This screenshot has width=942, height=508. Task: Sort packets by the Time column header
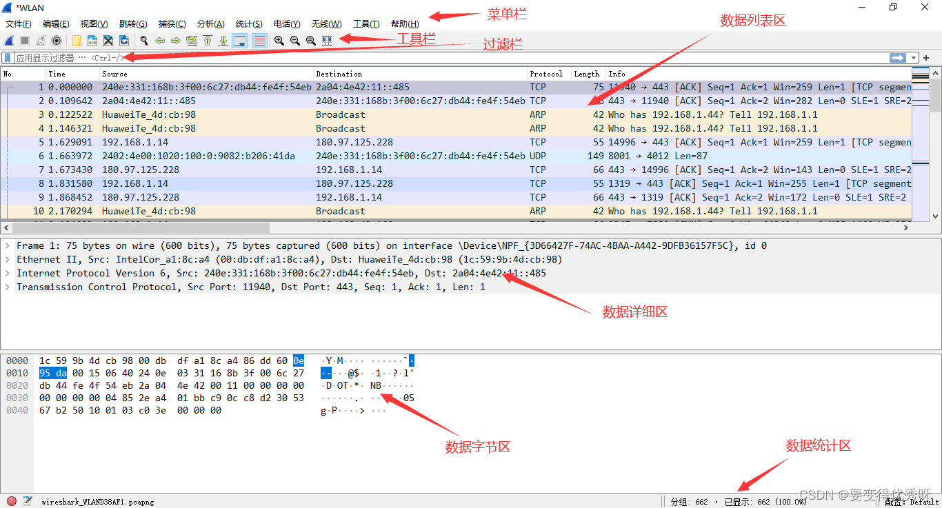click(72, 74)
